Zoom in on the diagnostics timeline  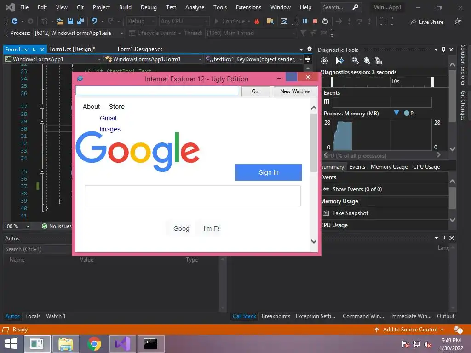[355, 61]
